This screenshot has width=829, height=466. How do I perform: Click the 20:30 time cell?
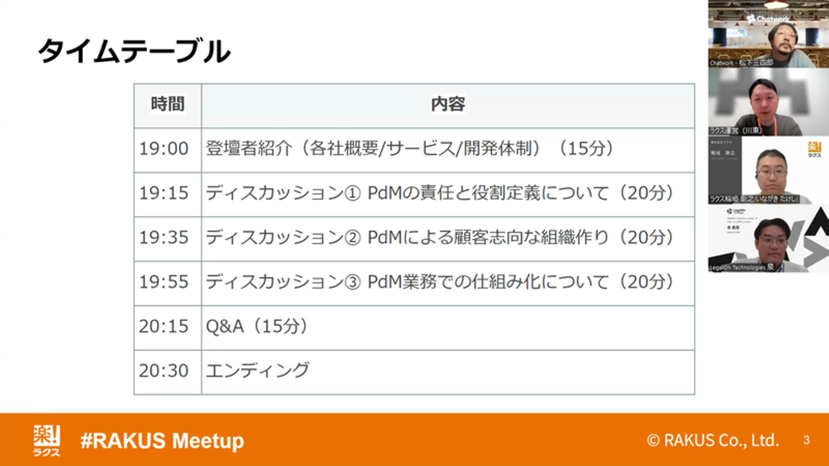coord(163,371)
